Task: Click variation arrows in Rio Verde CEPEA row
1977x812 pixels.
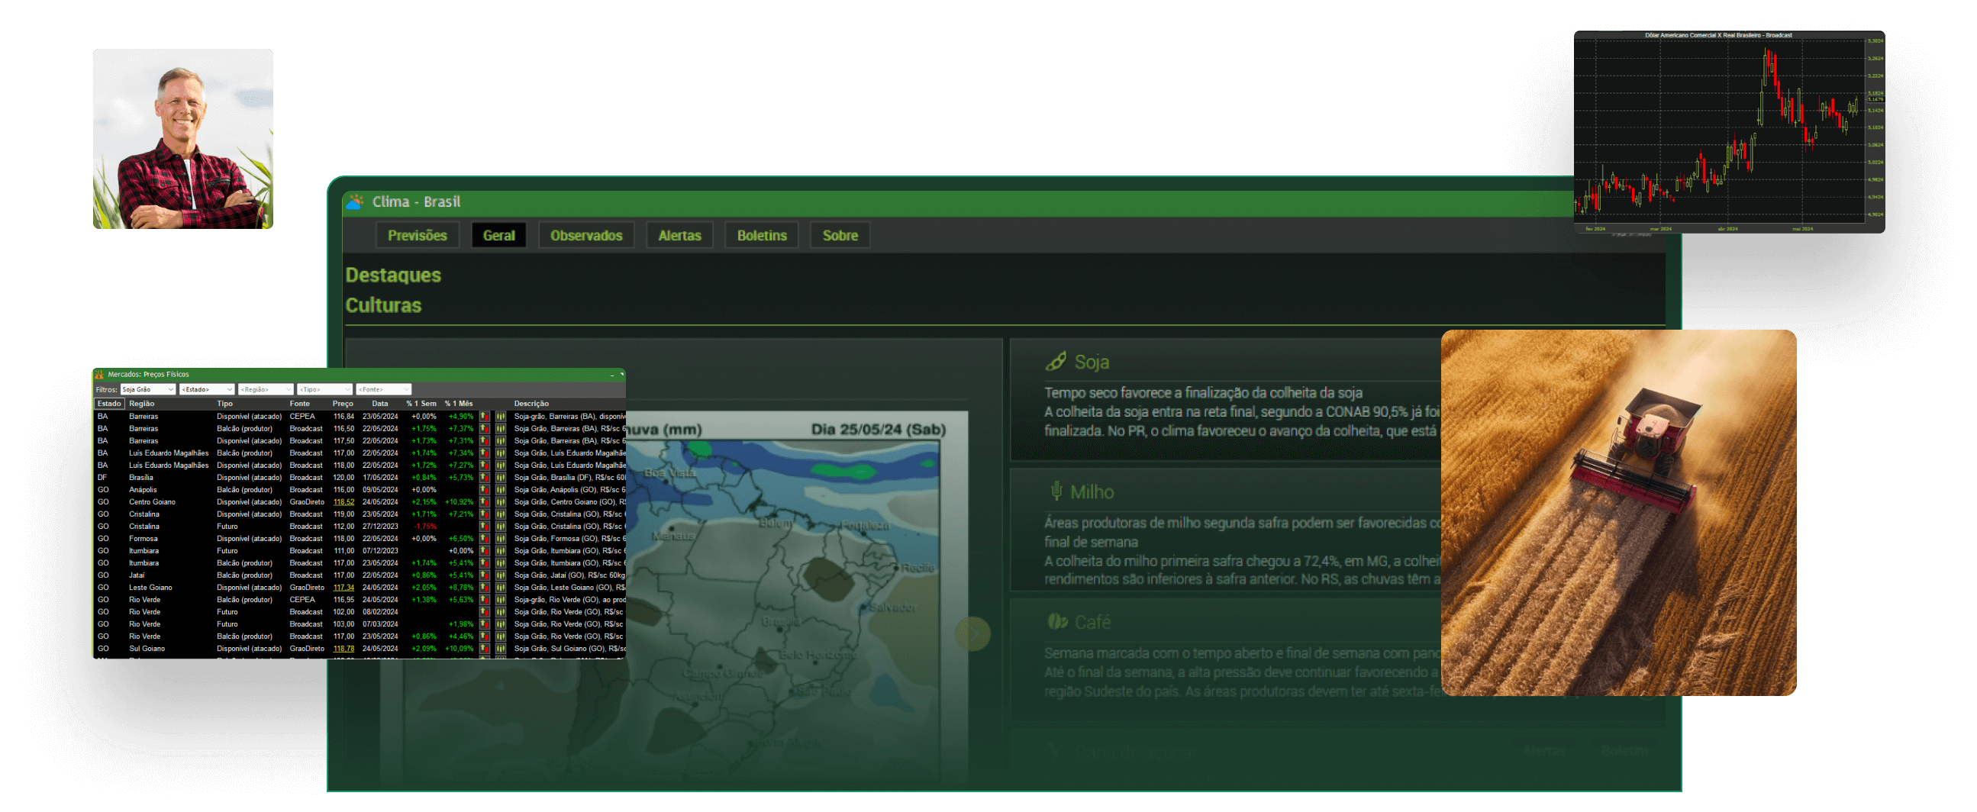Action: coord(484,600)
